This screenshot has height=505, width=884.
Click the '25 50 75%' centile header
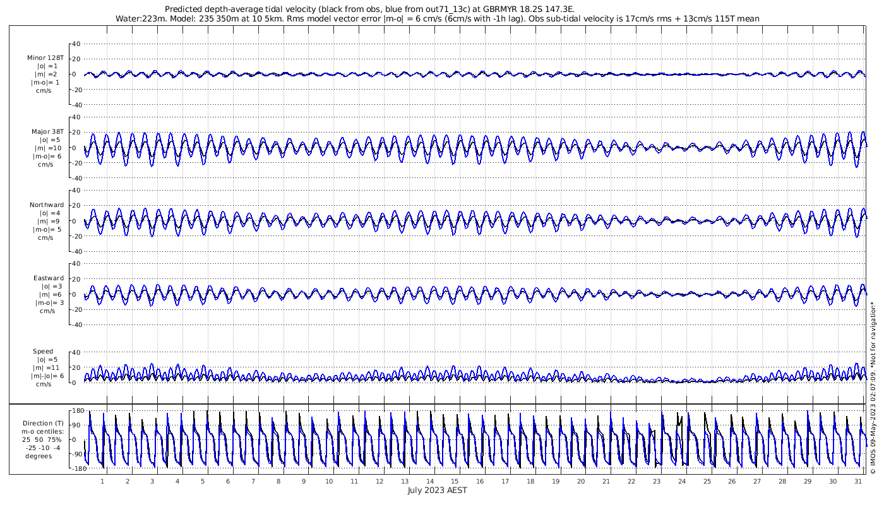tap(43, 440)
